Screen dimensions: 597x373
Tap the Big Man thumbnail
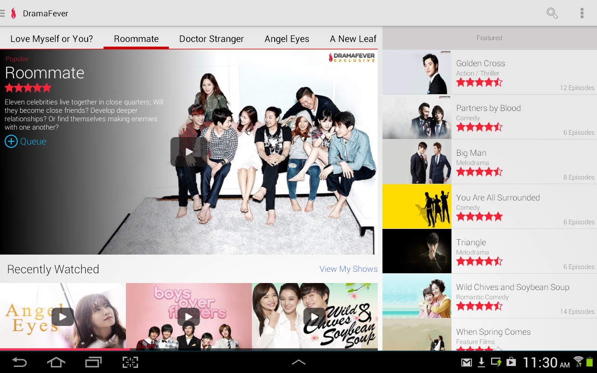tap(417, 162)
